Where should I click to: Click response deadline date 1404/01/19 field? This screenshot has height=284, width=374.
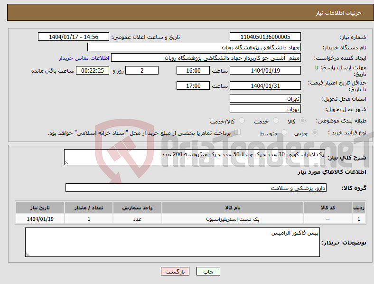[x=265, y=70]
